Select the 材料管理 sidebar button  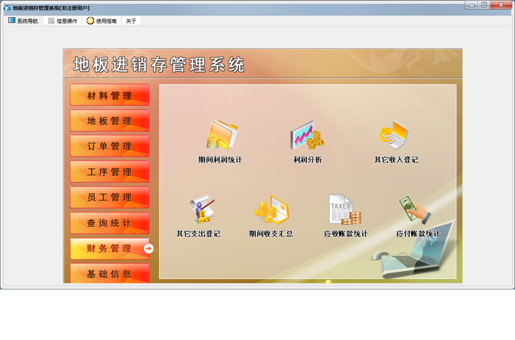(x=110, y=95)
